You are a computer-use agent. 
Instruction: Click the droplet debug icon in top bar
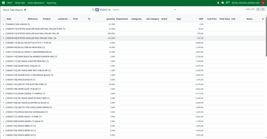click(218, 3)
